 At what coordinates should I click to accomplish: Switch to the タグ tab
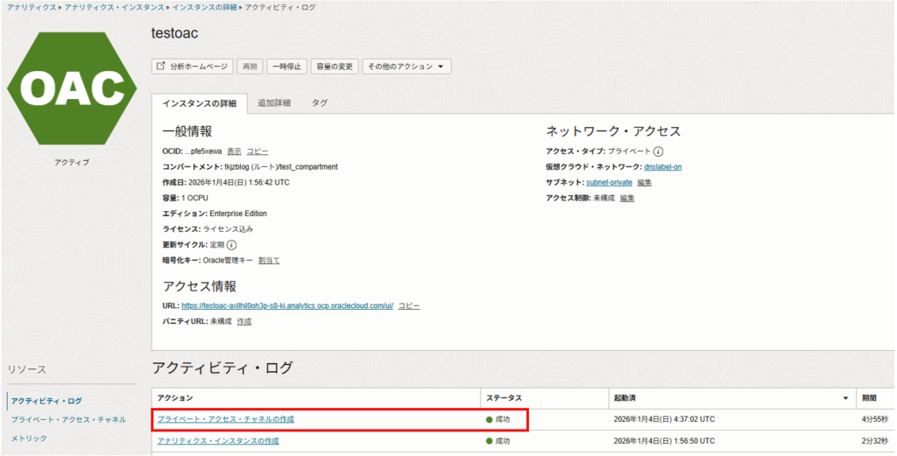(320, 103)
